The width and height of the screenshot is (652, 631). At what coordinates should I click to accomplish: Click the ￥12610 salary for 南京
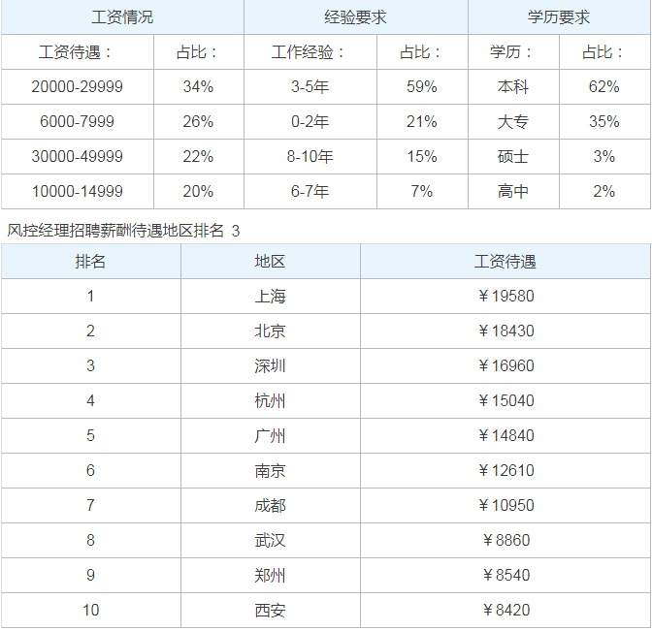click(505, 471)
